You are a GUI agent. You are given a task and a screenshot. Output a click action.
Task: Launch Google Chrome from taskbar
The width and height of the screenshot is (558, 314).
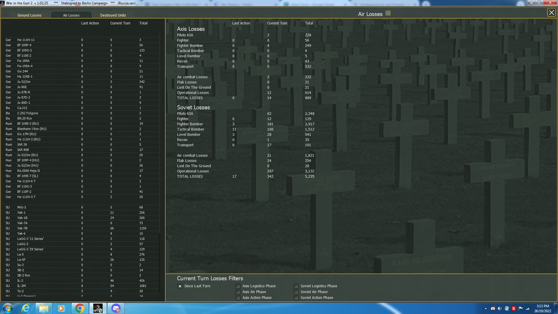pos(80,308)
